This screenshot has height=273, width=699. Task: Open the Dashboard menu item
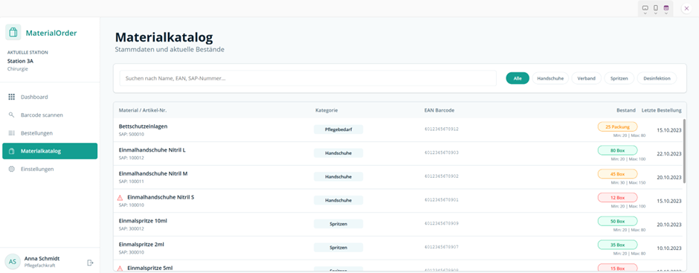tap(50, 97)
